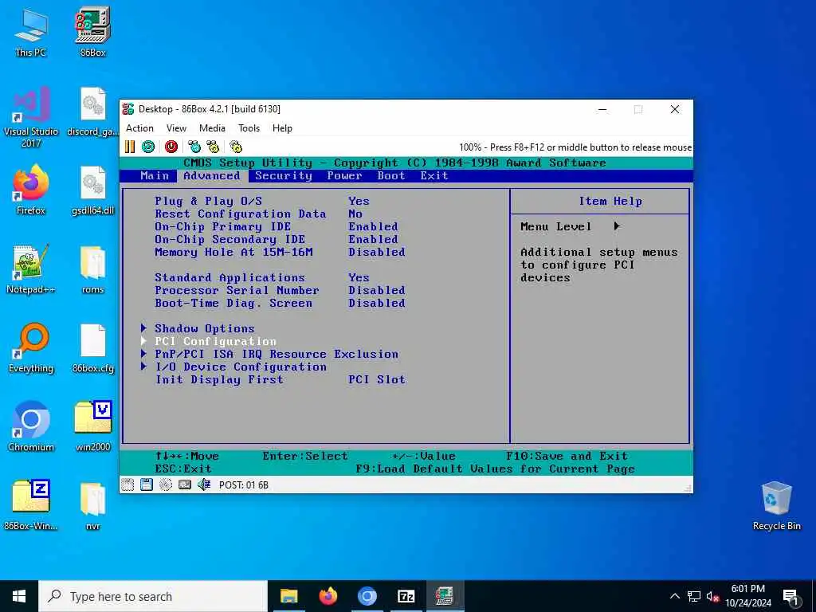Open the Help menu in 86Box
816x612 pixels.
pos(282,128)
